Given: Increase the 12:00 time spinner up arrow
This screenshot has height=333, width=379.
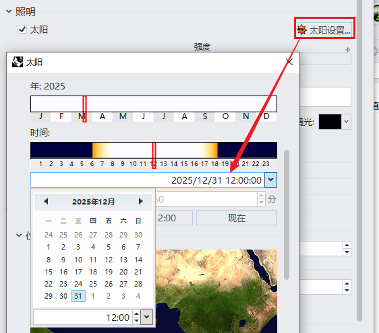Looking at the screenshot, I should 137,314.
